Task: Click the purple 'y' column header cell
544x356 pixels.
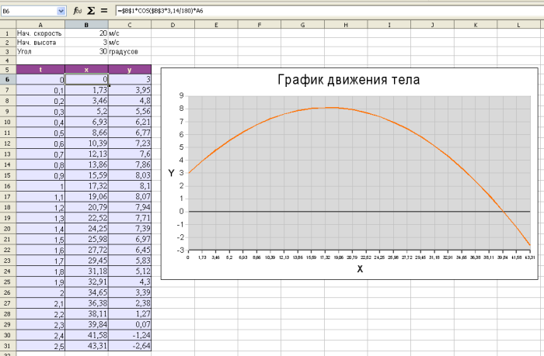Action: pyautogui.click(x=130, y=69)
